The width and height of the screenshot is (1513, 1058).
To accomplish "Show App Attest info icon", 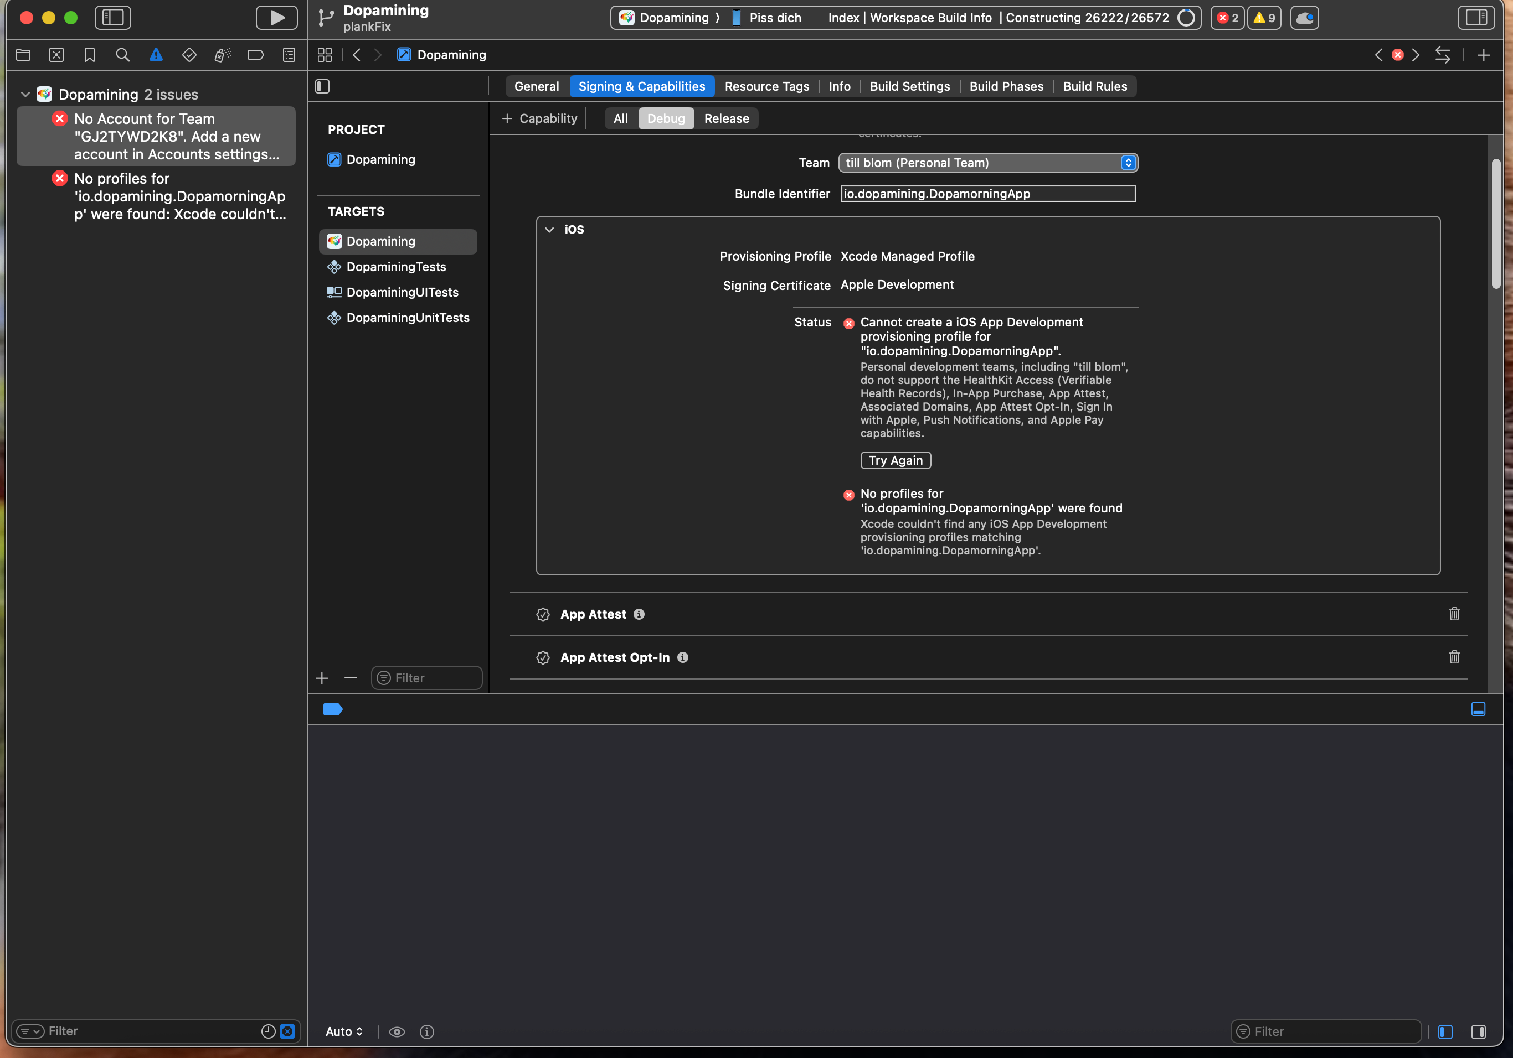I will [x=639, y=614].
